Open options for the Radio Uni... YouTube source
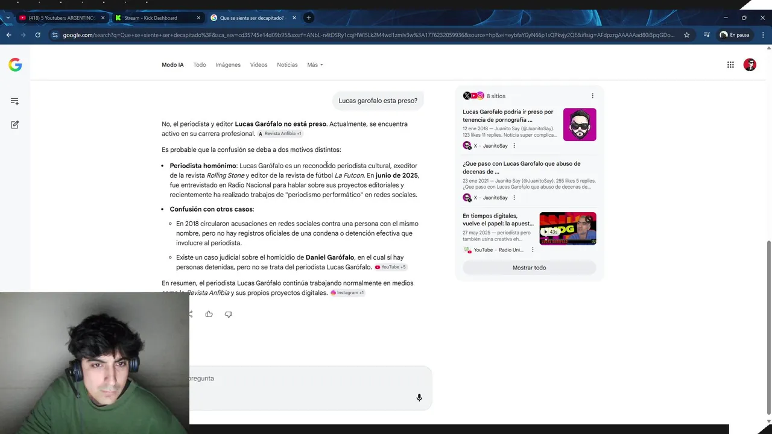772x434 pixels. coord(533,250)
